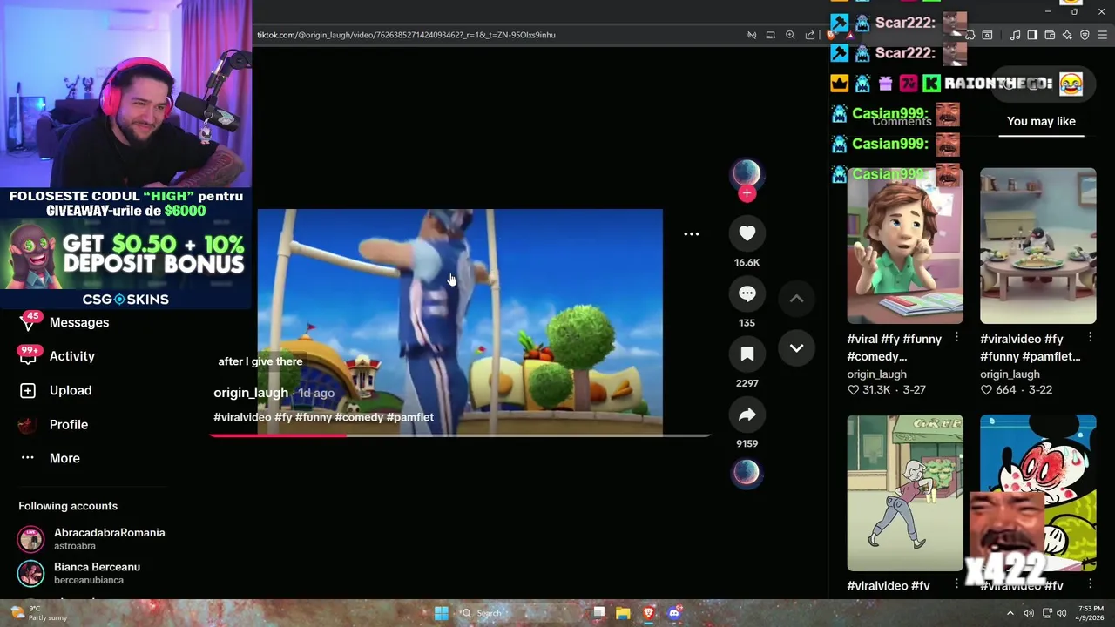The image size is (1115, 627).
Task: Click the three-dot More icon in sidebar
Action: click(28, 458)
